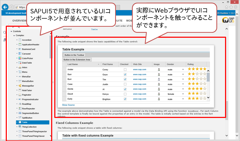Collapse the Complex tree node
The height and width of the screenshot is (141, 240).
coord(14,35)
